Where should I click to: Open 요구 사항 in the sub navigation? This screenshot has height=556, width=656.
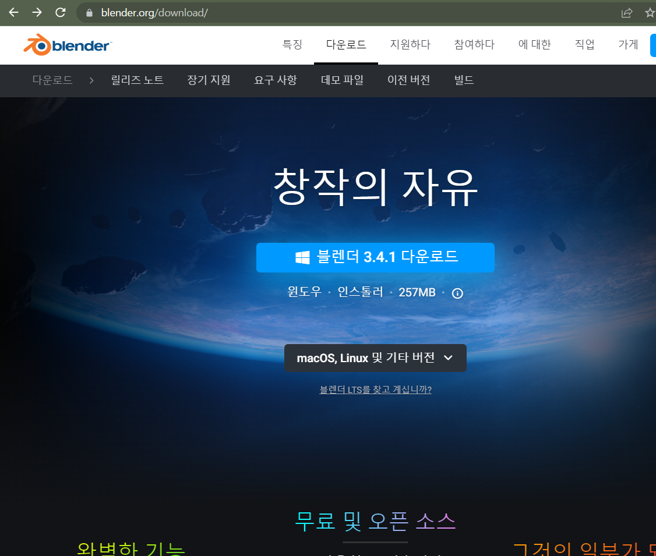pos(276,80)
